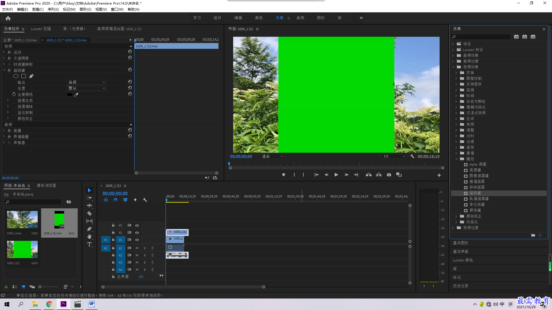Create ellipse mask for 超级键
The width and height of the screenshot is (552, 310).
point(16,76)
